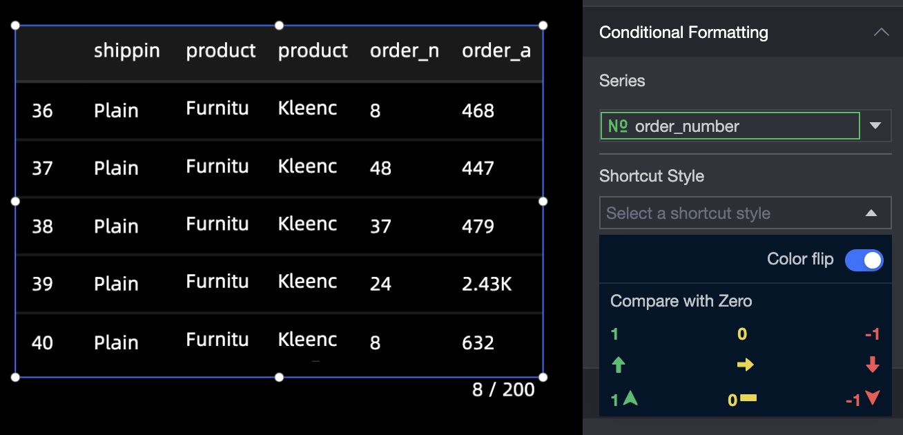Screen dimensions: 903x435
Task: Click the numeric type icon beside order_number
Action: pos(617,126)
